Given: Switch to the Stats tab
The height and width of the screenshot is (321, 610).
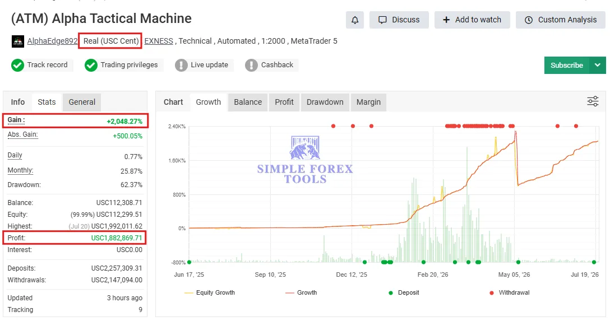Looking at the screenshot, I should coord(47,102).
